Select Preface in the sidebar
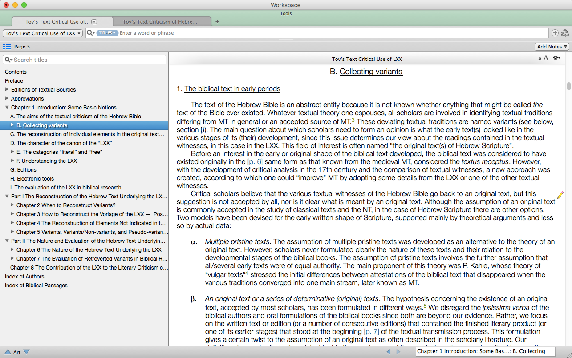This screenshot has height=358, width=572. 14,80
